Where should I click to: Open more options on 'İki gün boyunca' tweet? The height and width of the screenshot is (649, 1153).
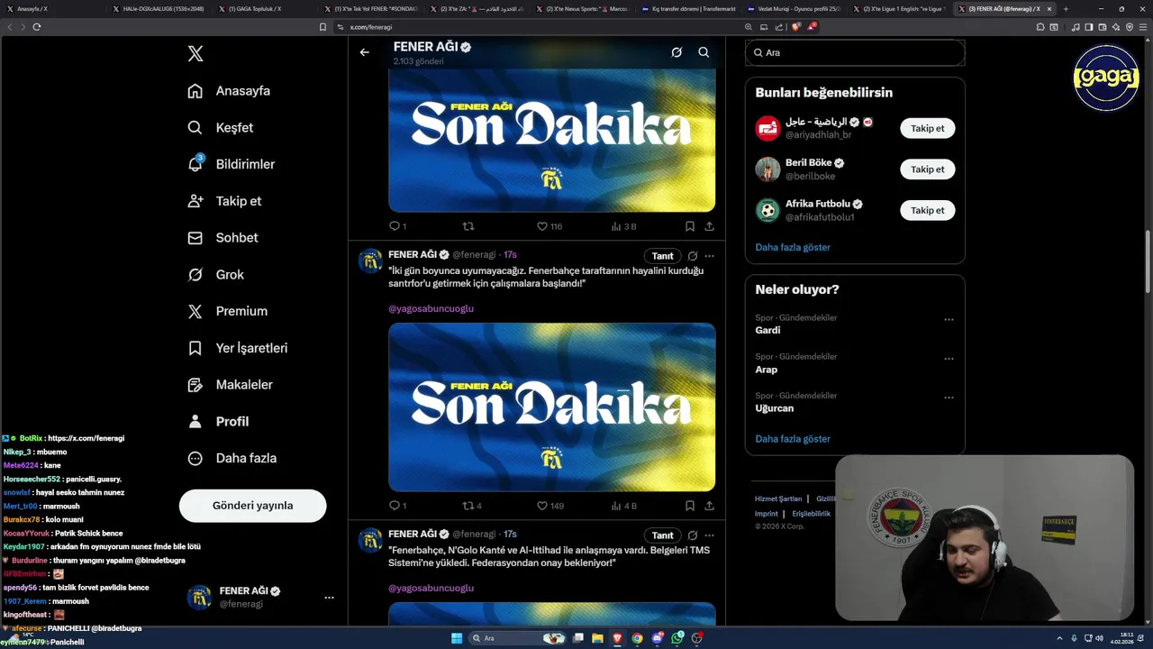[x=710, y=256]
